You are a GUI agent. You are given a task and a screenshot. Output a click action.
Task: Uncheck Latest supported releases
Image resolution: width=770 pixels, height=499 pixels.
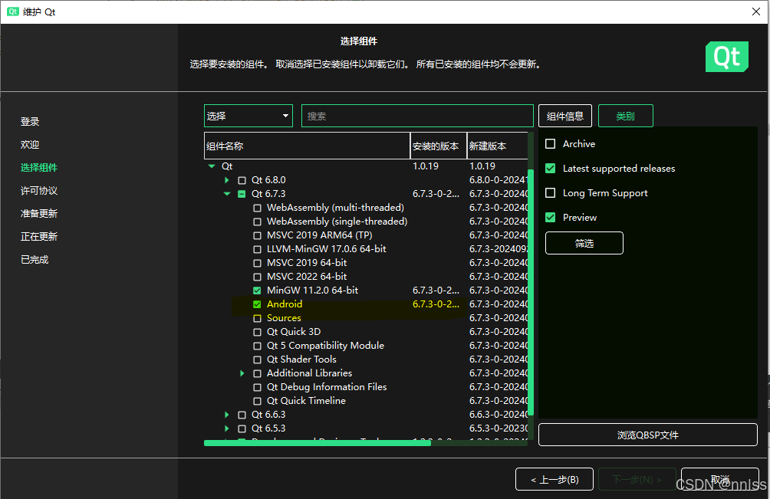point(551,169)
